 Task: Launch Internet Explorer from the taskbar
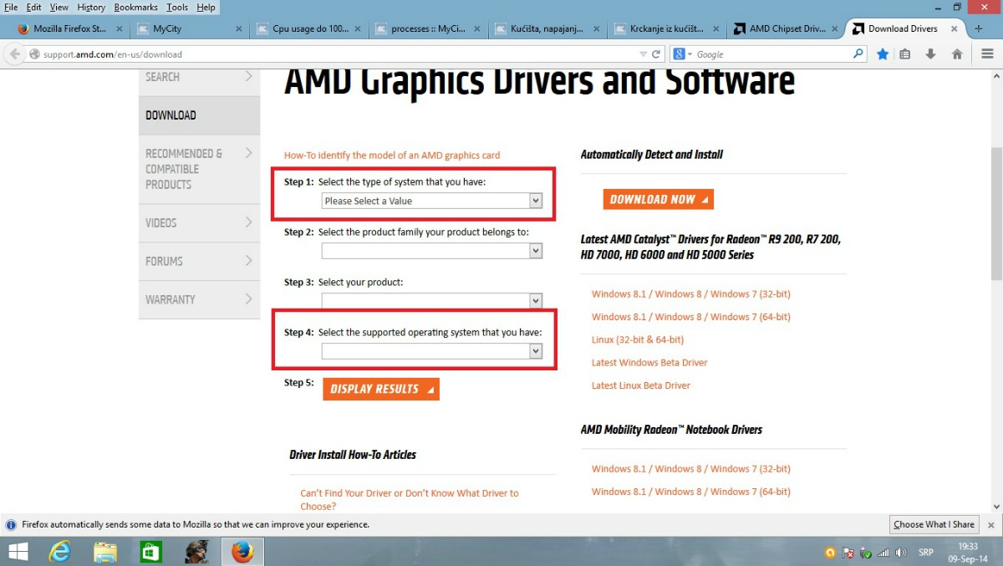(59, 552)
